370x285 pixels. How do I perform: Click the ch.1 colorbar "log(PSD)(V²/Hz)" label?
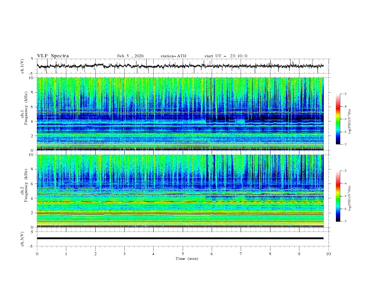click(x=350, y=122)
